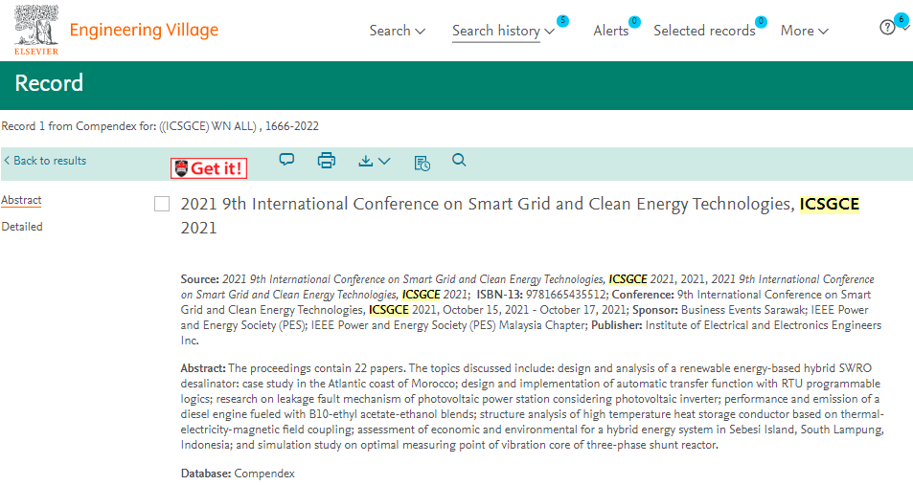Expand the Search menu
The image size is (913, 485).
[x=398, y=31]
